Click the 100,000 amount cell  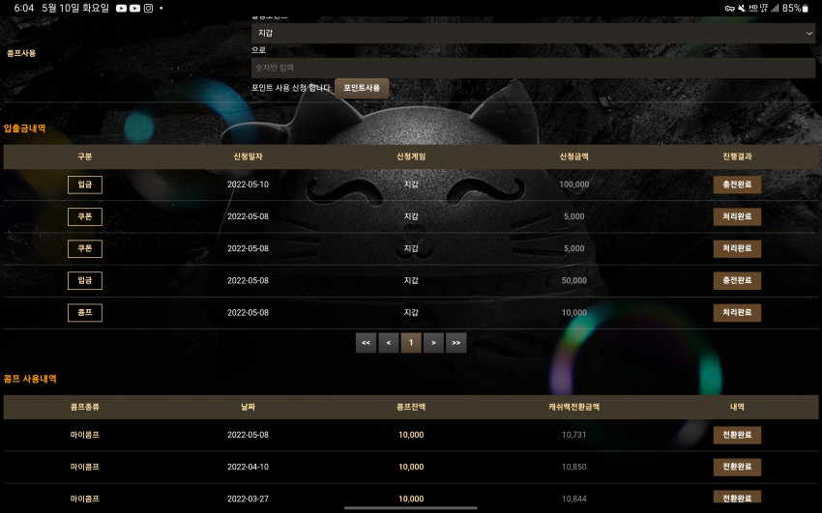point(574,185)
